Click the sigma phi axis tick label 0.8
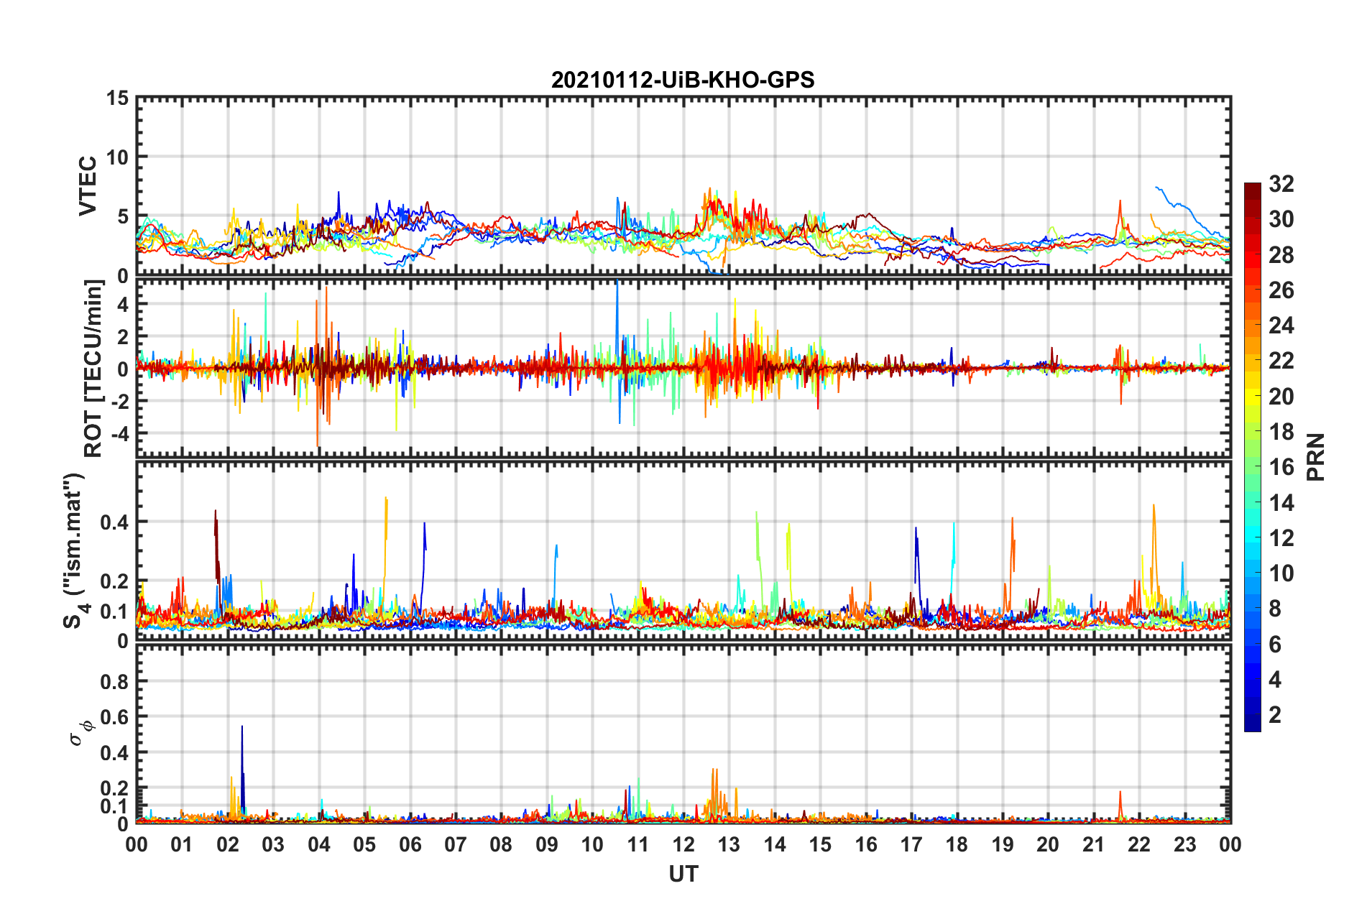The width and height of the screenshot is (1367, 914). [115, 682]
